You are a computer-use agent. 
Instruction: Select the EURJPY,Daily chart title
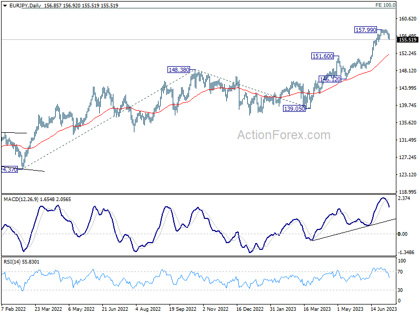25,6
